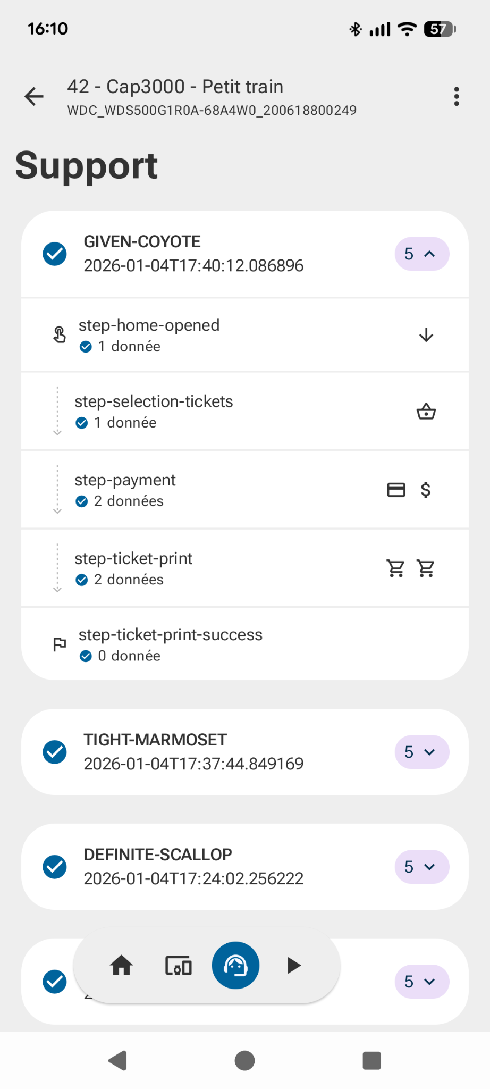Expand the TIGHT-MARMOSET session

click(x=421, y=752)
